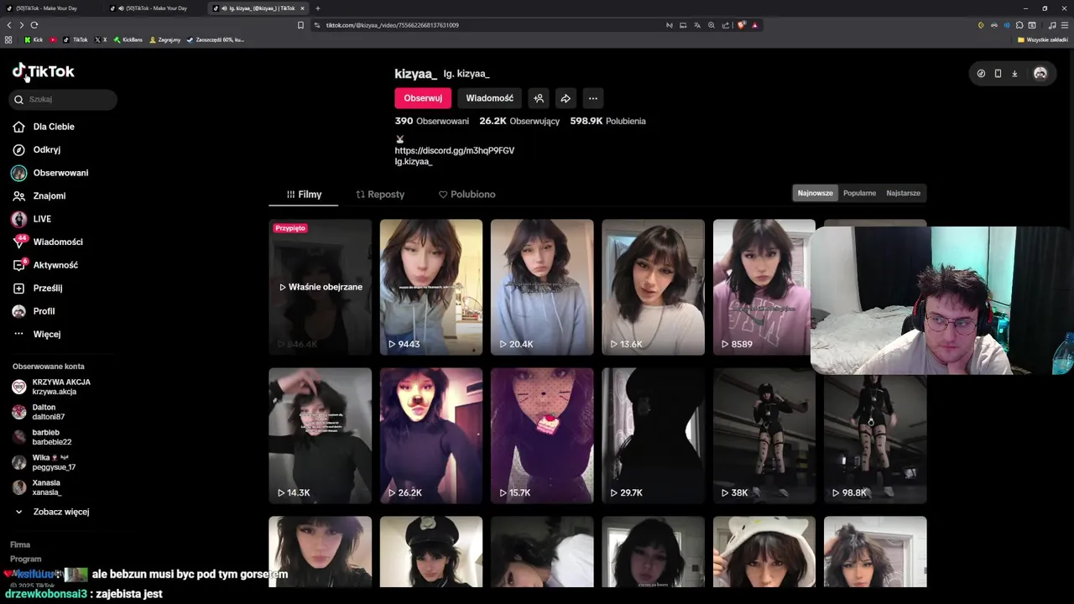Click the TikTok logo
Image resolution: width=1074 pixels, height=604 pixels.
point(44,72)
